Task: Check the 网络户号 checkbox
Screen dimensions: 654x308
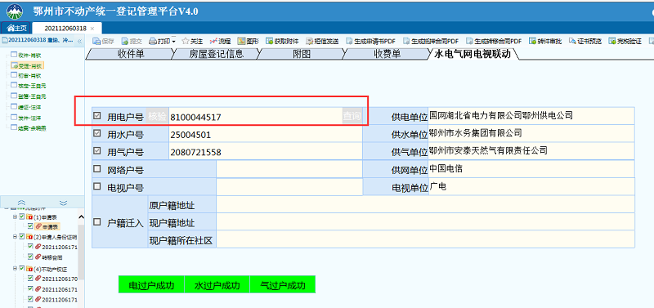Action: (x=97, y=169)
